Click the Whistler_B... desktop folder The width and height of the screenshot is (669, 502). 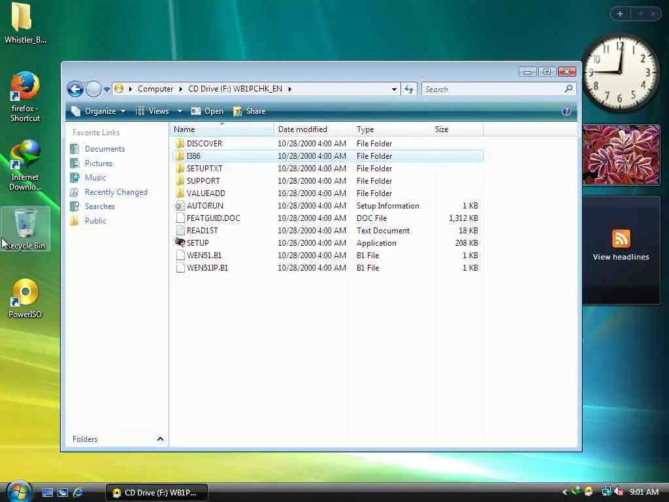point(25,23)
